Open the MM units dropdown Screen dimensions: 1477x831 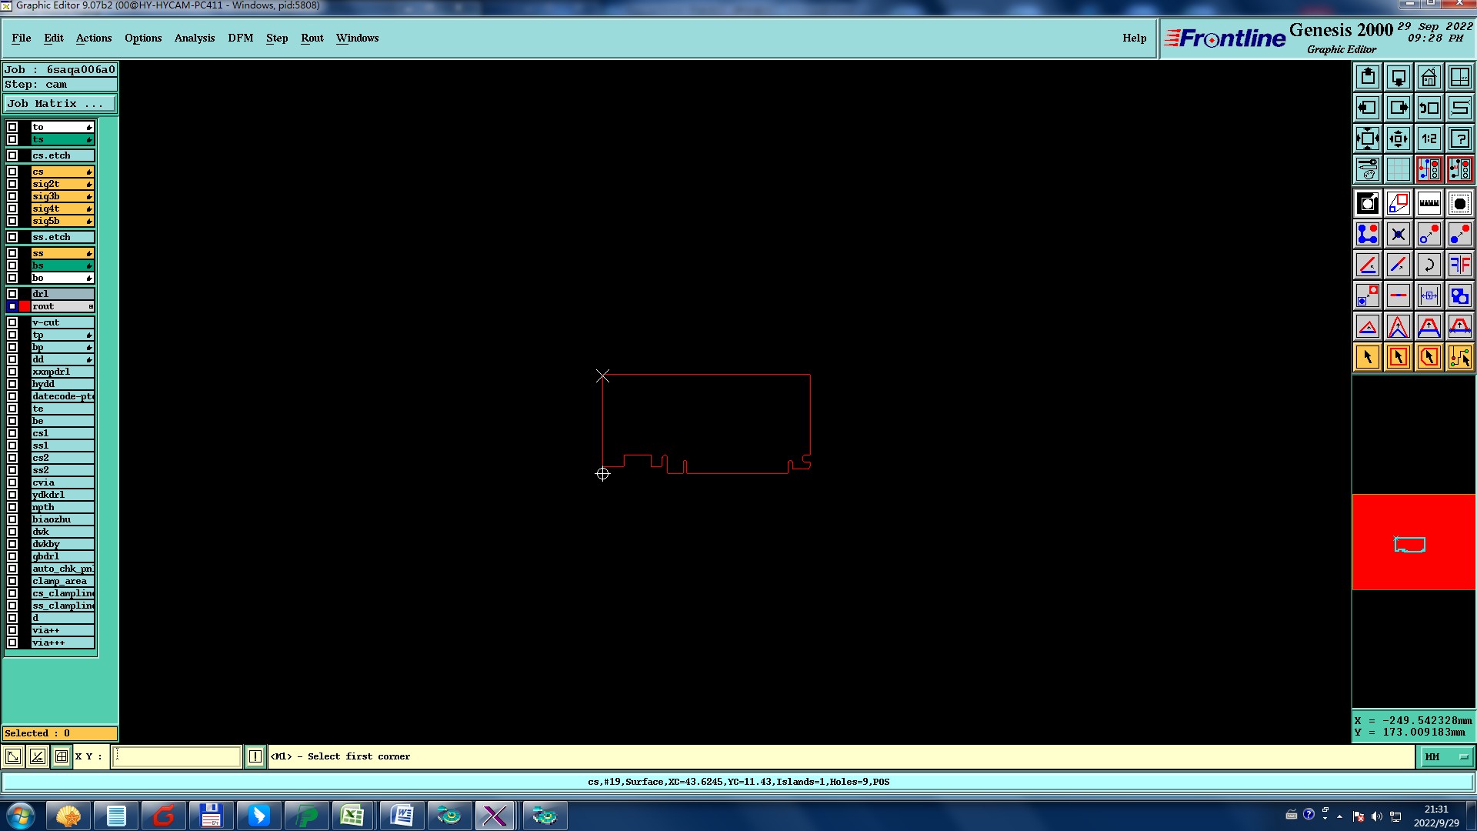coord(1446,757)
